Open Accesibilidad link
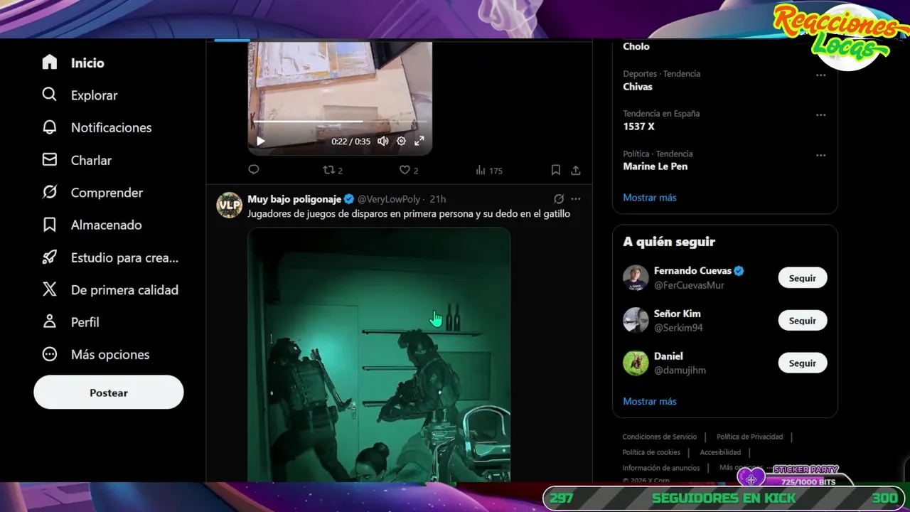 (720, 452)
